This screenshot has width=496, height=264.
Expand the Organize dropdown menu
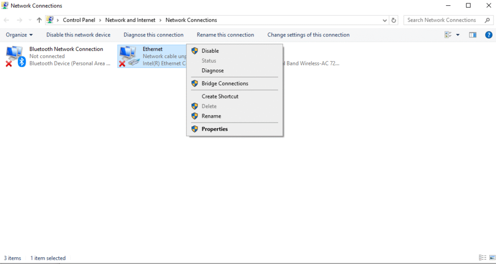coord(19,35)
